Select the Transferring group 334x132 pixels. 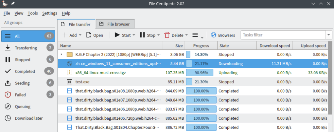pos(28,48)
